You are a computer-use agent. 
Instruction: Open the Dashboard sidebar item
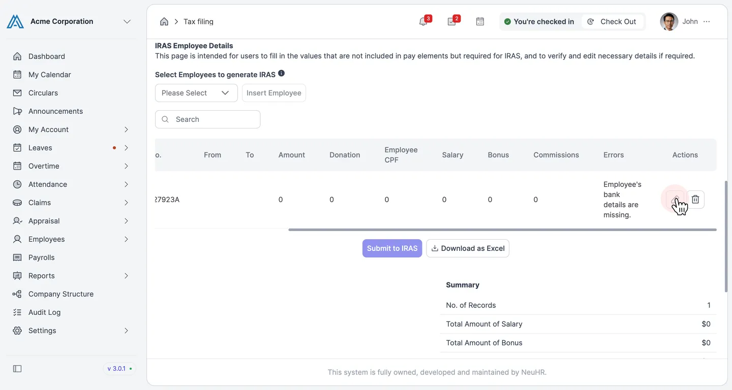pyautogui.click(x=71, y=56)
